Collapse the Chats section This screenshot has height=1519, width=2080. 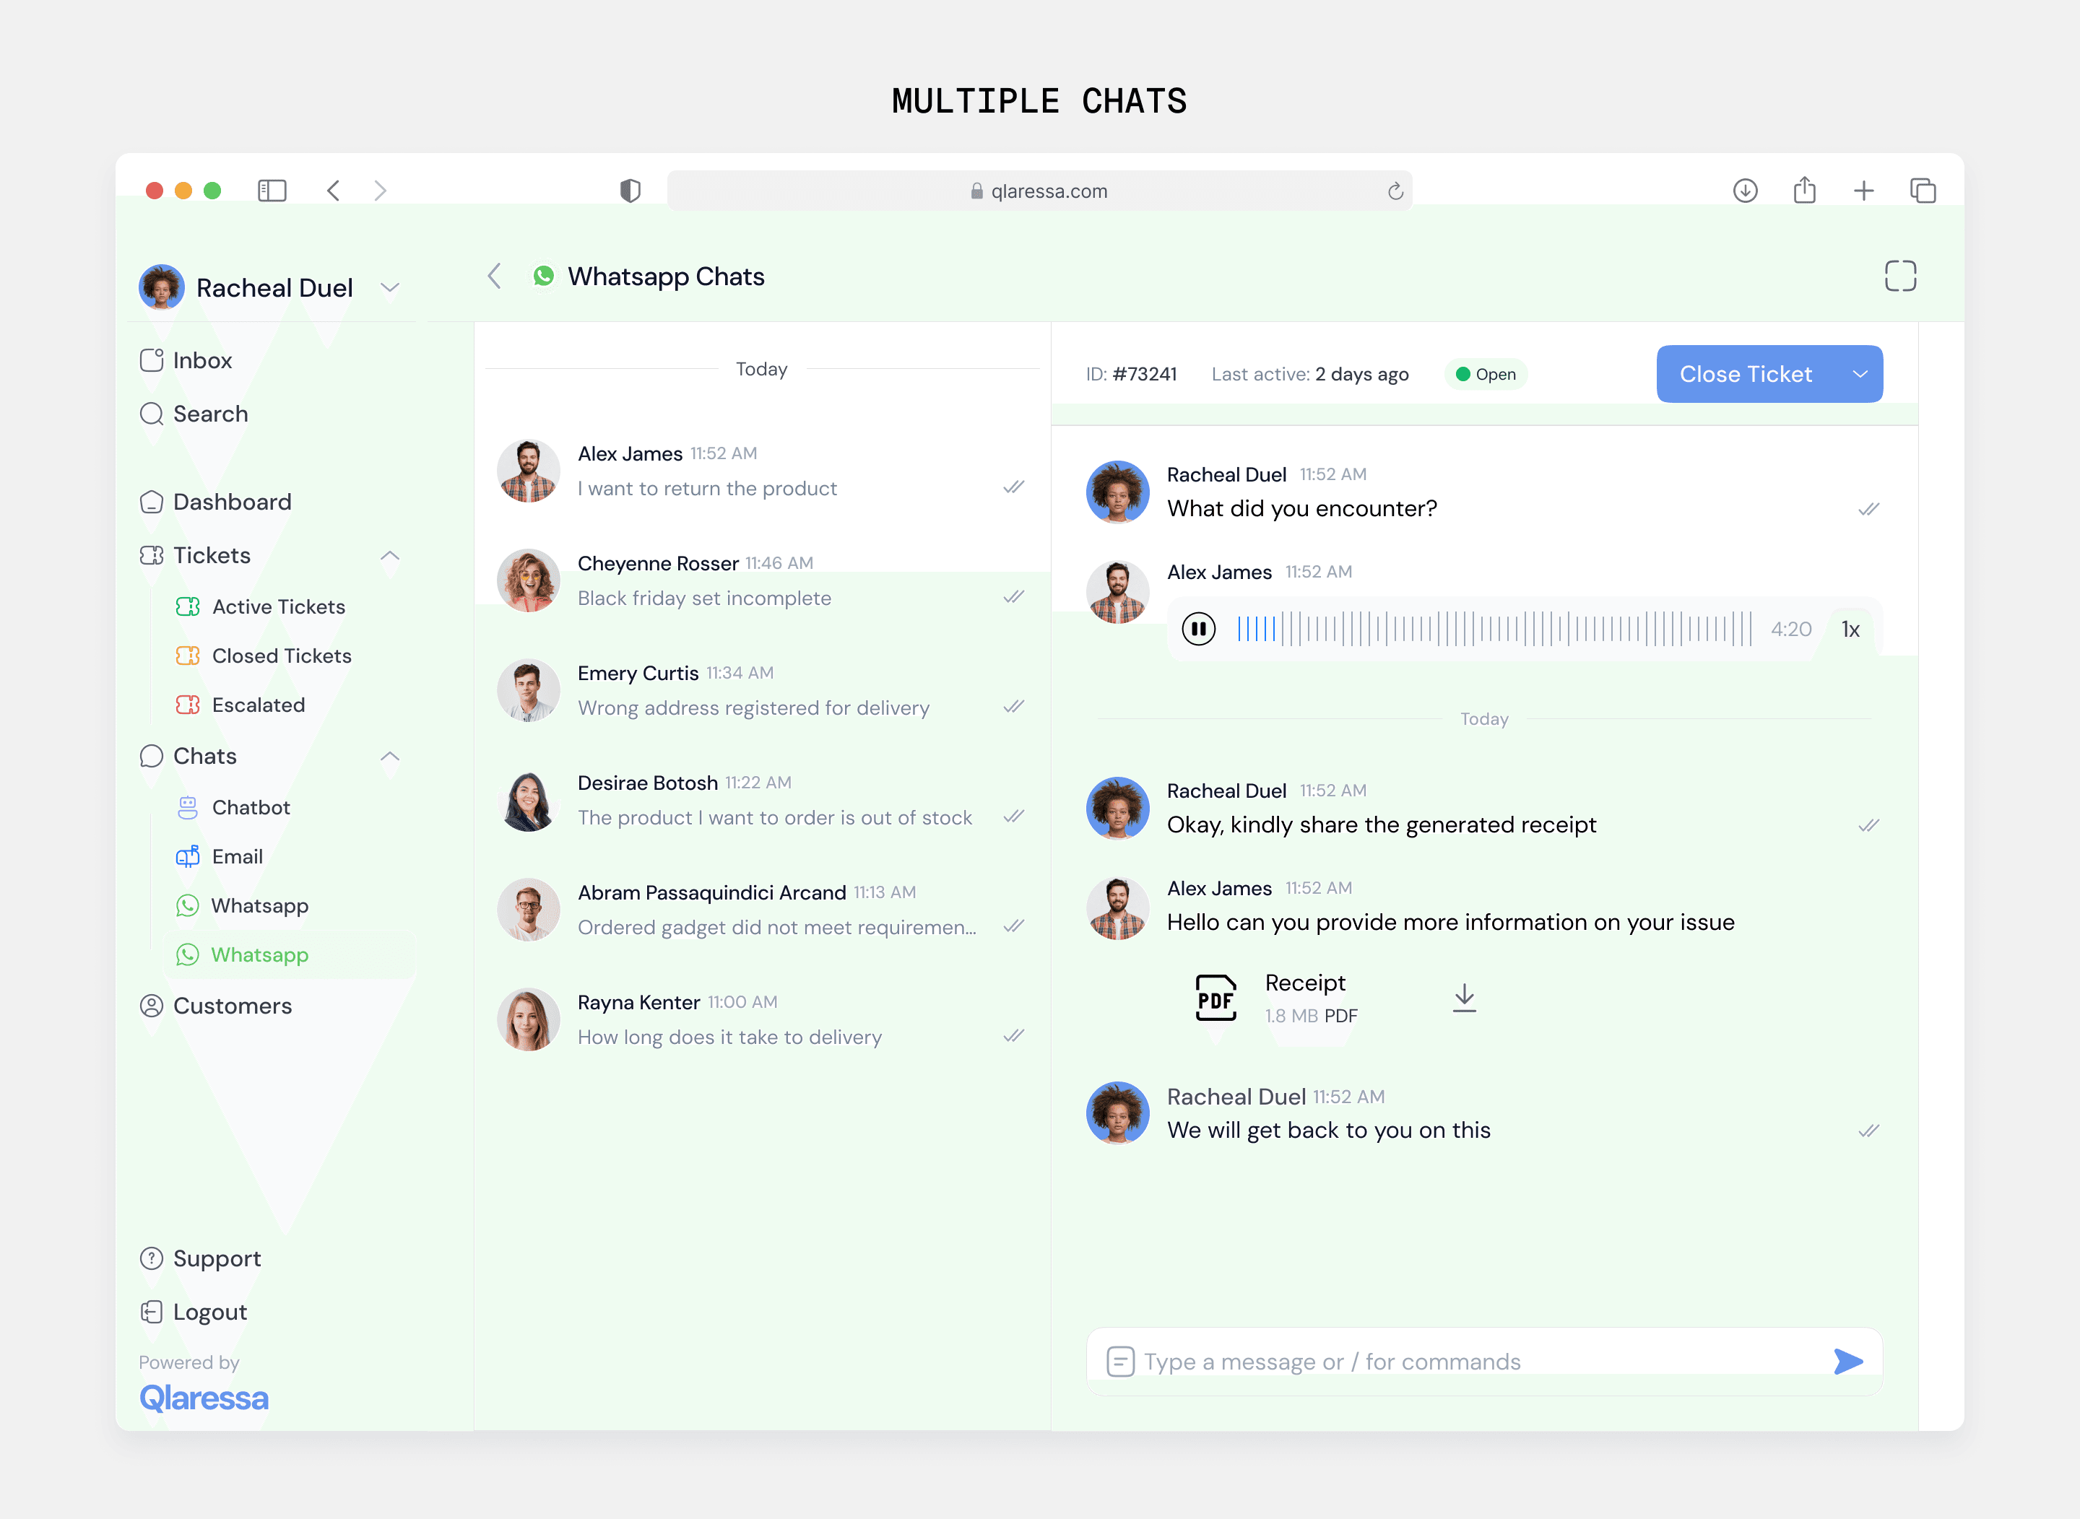390,756
